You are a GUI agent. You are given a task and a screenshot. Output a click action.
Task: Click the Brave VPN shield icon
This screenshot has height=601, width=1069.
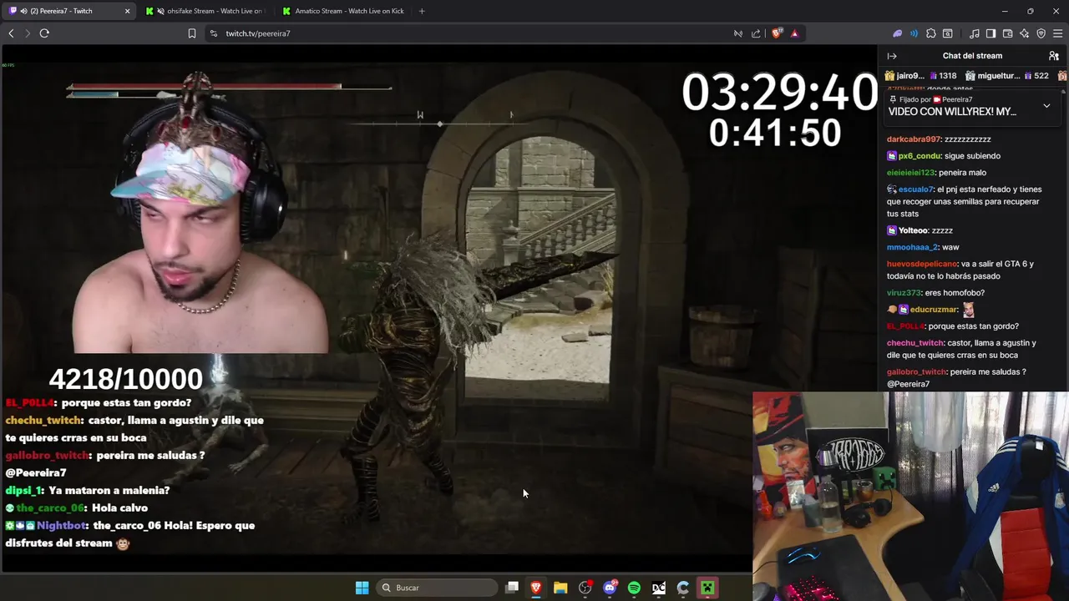tap(1041, 33)
